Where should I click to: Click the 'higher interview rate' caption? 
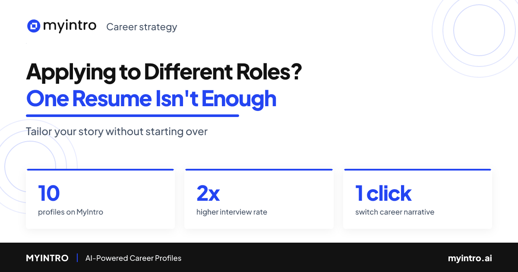point(232,212)
